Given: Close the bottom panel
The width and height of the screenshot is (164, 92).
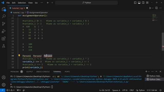Looking at the screenshot, I should pos(160,72).
